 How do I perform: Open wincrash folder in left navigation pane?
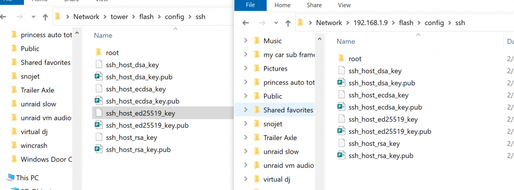pyautogui.click(x=34, y=145)
